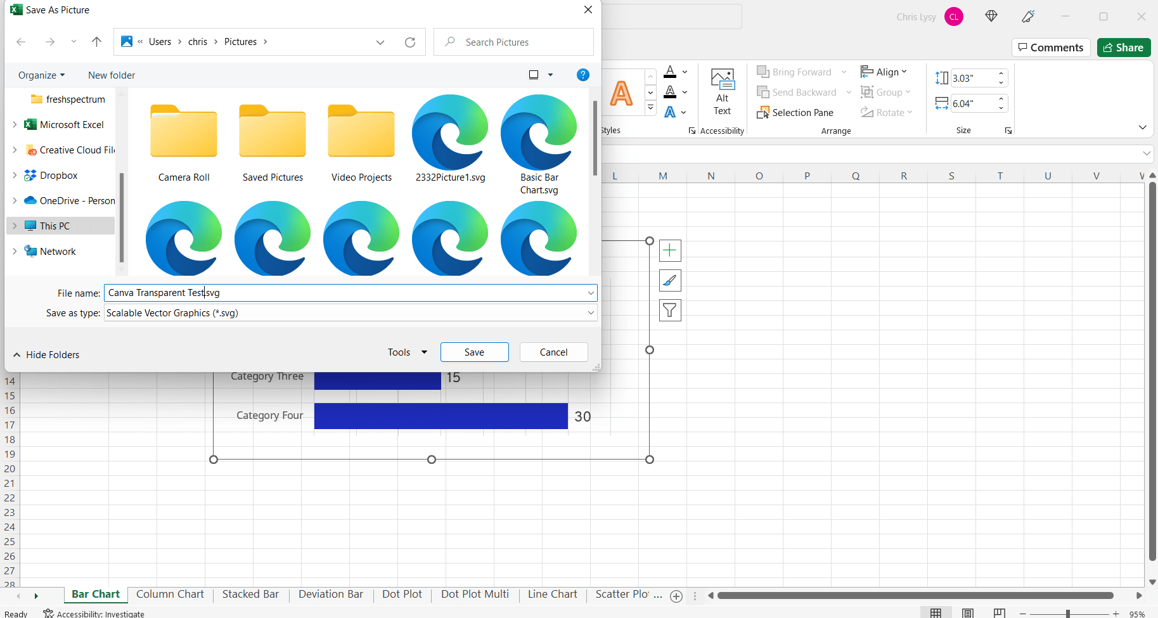Viewport: 1158px width, 618px height.
Task: Switch to the Stacked Bar sheet
Action: click(250, 594)
